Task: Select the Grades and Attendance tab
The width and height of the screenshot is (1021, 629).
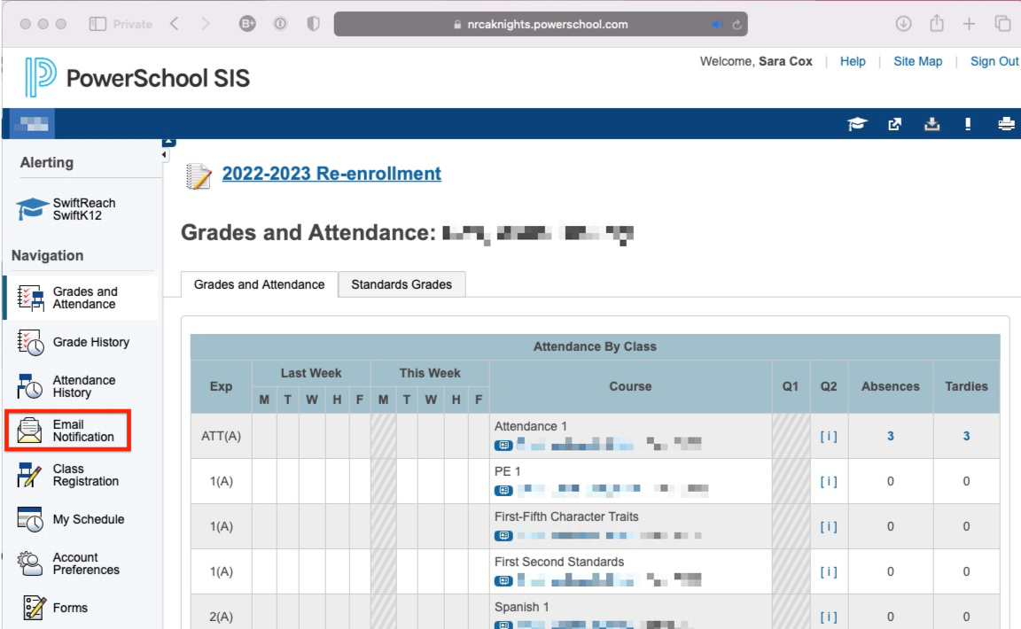Action: [258, 284]
